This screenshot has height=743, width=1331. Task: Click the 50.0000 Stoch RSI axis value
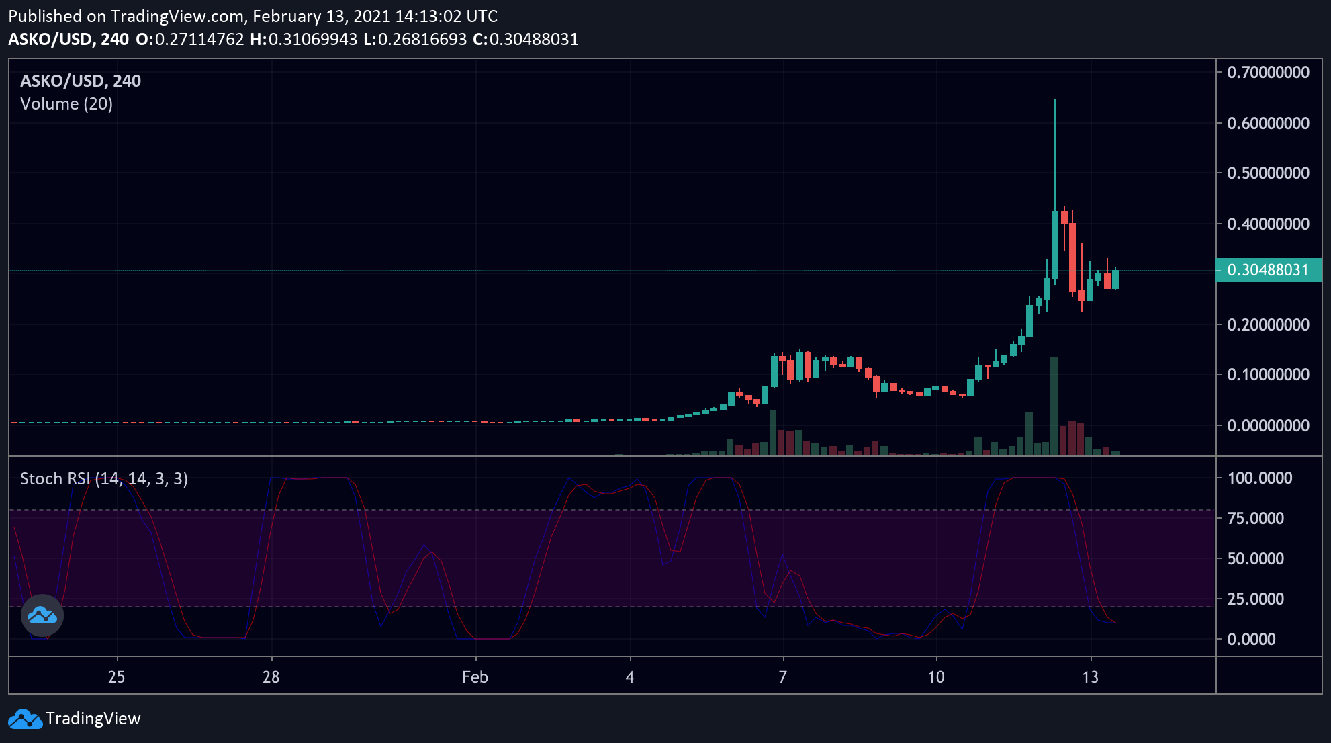click(x=1256, y=558)
